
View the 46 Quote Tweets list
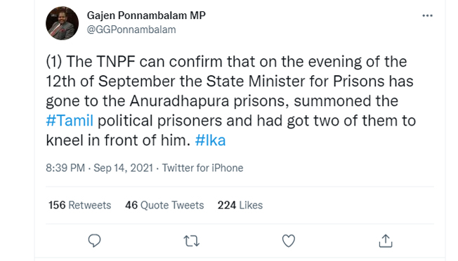tap(164, 206)
